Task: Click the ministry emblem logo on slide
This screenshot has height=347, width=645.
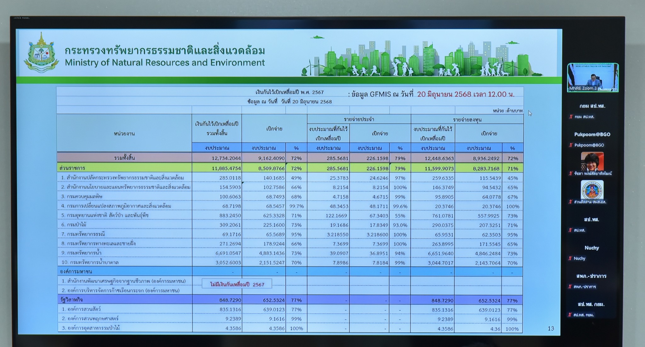Action: tap(41, 53)
